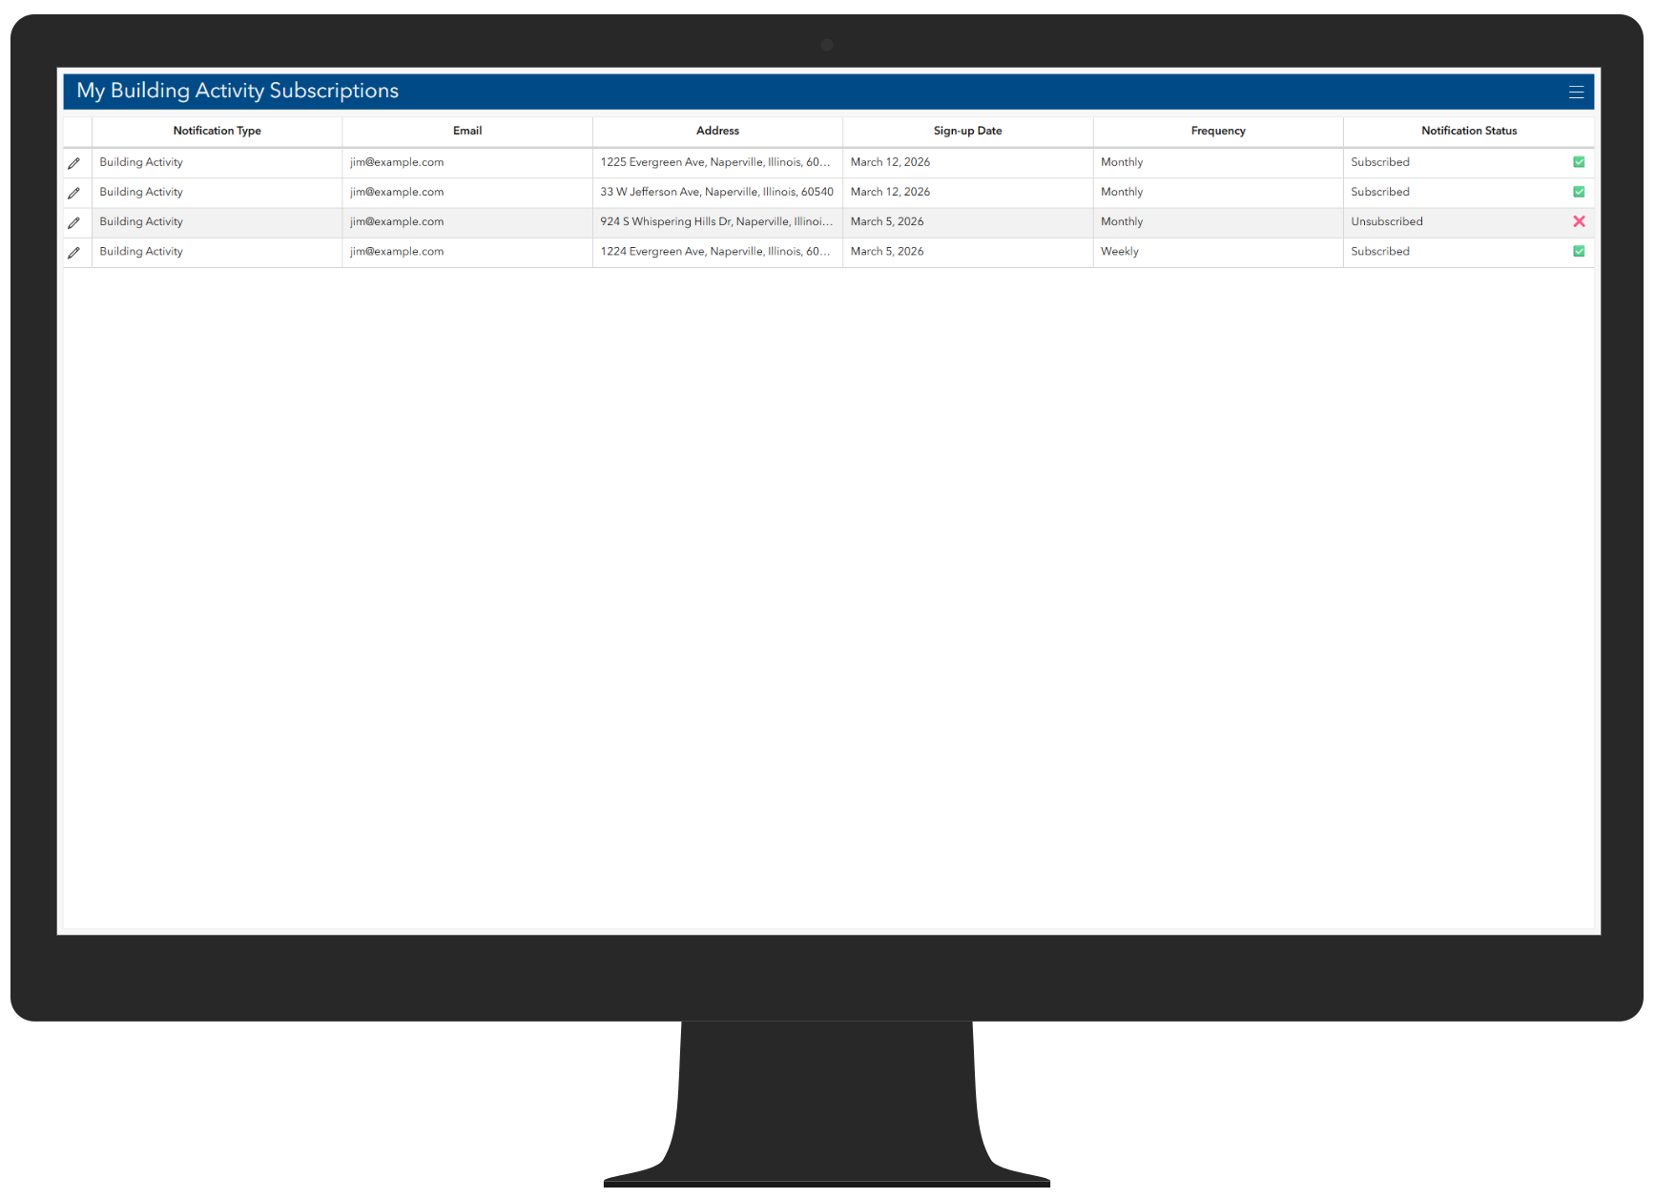The width and height of the screenshot is (1655, 1198).
Task: Select the Email column header
Action: [x=466, y=131]
